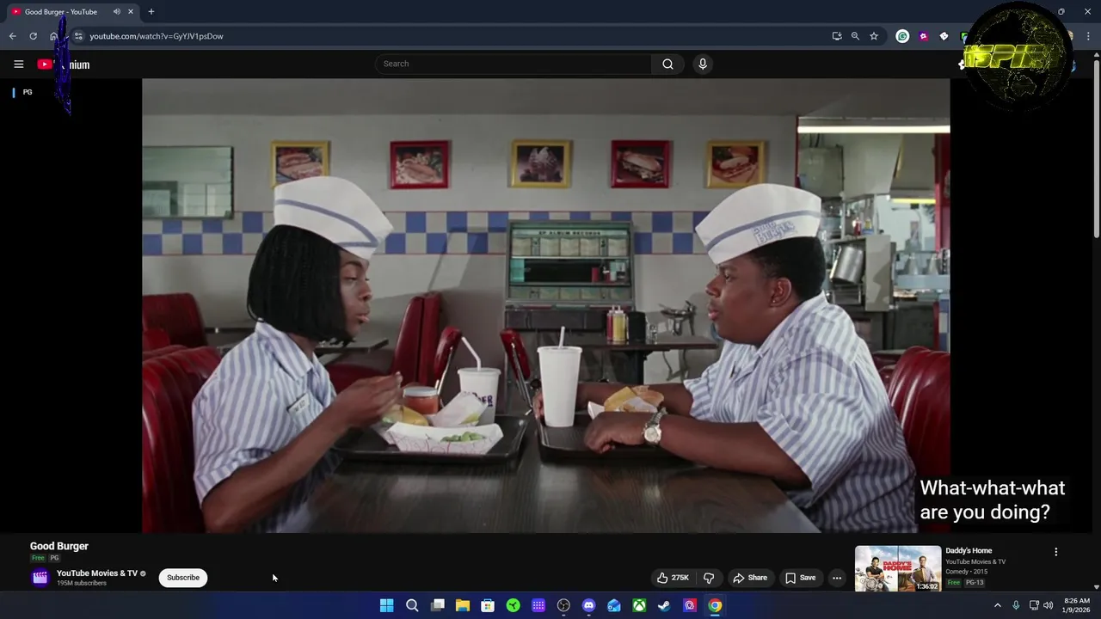Subscribe to YouTube Movies & TV
The width and height of the screenshot is (1101, 619).
183,578
